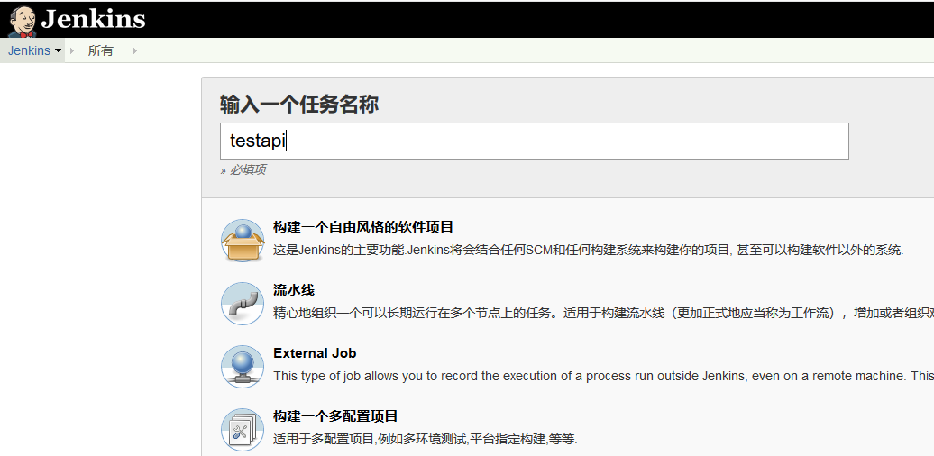
Task: Go to the 所有 breadcrumb item
Action: point(101,50)
